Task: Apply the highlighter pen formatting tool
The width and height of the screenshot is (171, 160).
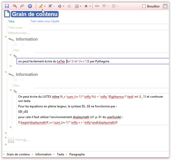Action: (x=41, y=6)
